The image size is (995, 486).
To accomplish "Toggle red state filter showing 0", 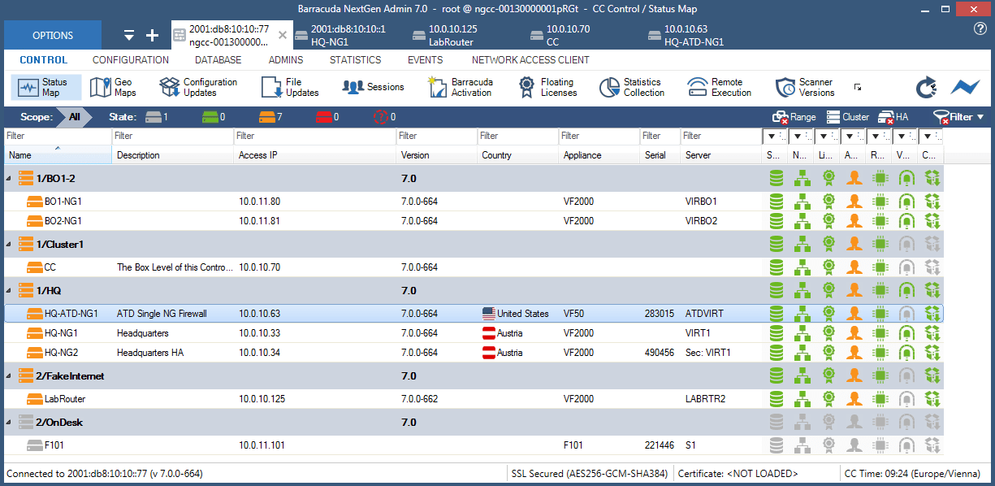I will tap(327, 117).
